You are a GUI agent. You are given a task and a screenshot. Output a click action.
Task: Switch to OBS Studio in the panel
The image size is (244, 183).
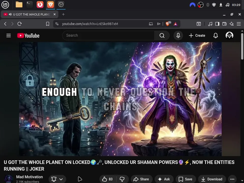pos(61,5)
